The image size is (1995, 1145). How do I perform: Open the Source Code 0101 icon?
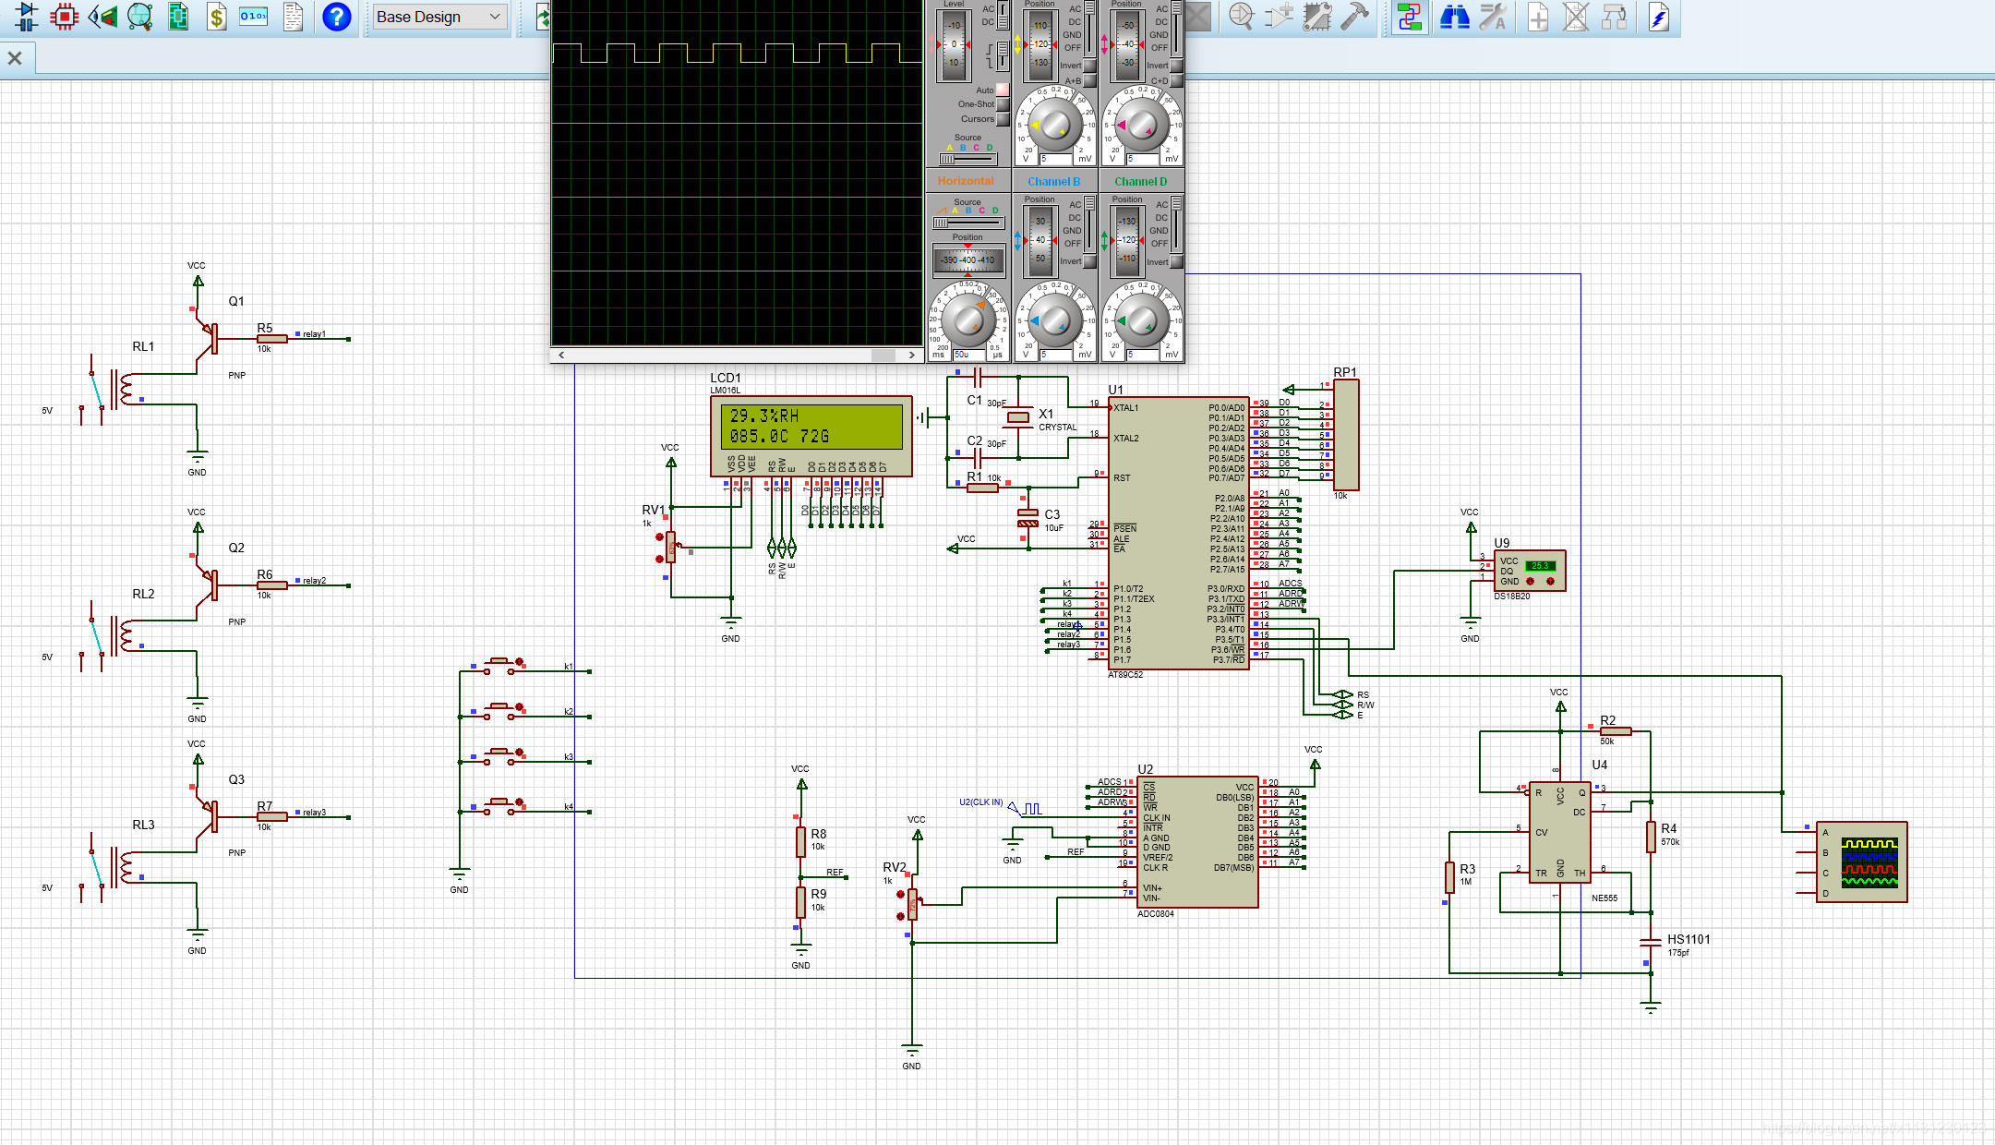pyautogui.click(x=254, y=17)
